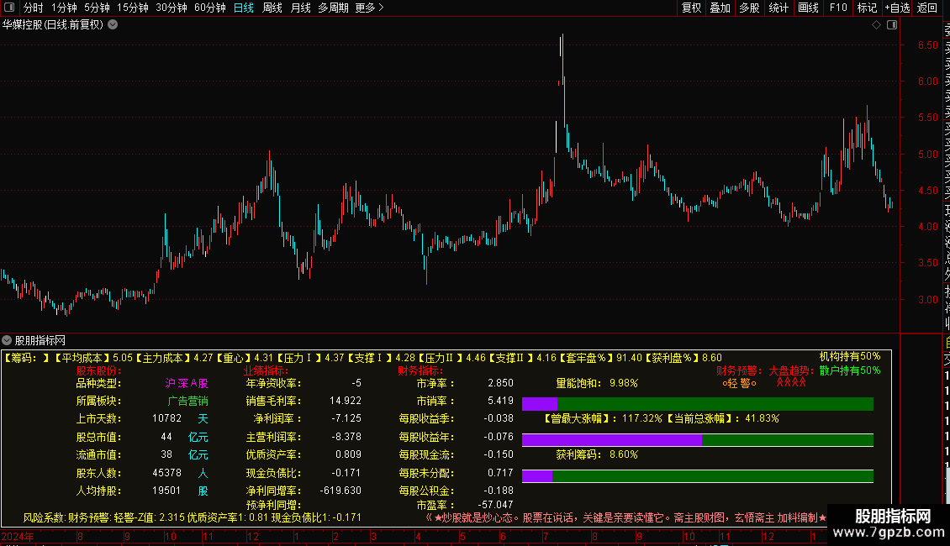Click the diamond marker icon above the chart
The width and height of the screenshot is (950, 546).
(x=876, y=25)
